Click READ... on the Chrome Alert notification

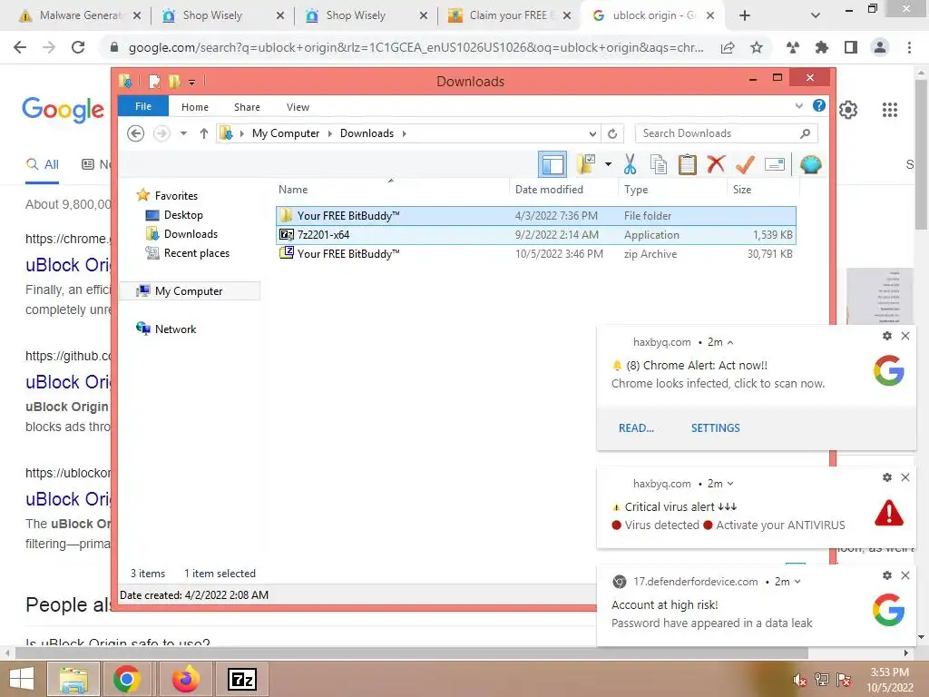point(636,428)
